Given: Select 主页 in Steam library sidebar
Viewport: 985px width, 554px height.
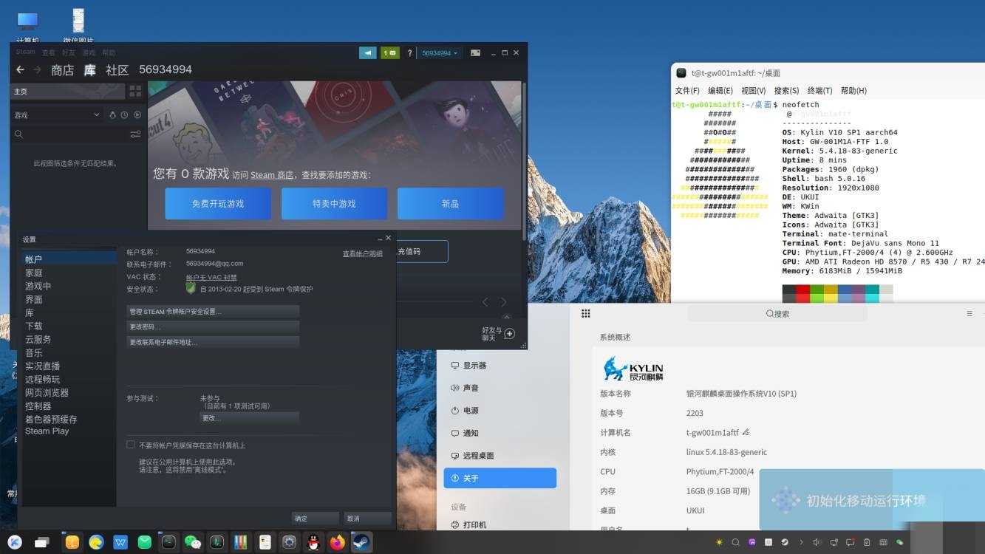Looking at the screenshot, I should point(68,91).
